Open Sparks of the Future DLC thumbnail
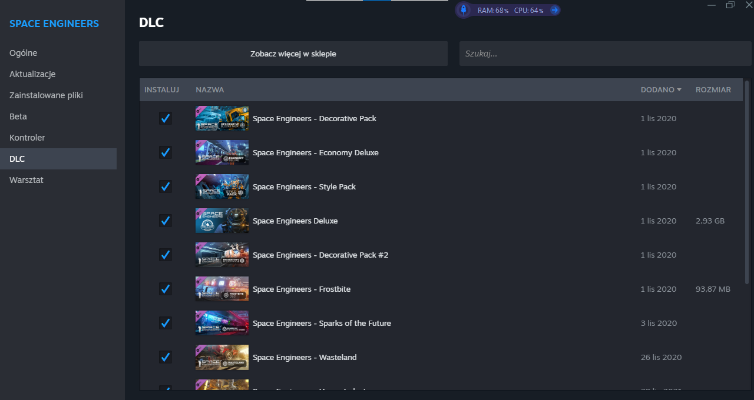 pyautogui.click(x=221, y=323)
